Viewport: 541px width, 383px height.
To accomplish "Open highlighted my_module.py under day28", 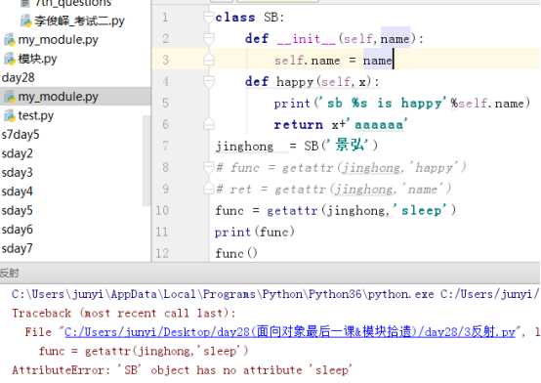I will (58, 97).
